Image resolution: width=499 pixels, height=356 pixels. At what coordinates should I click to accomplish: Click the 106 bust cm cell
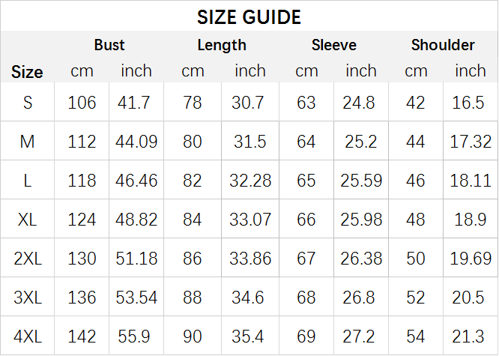tap(82, 103)
